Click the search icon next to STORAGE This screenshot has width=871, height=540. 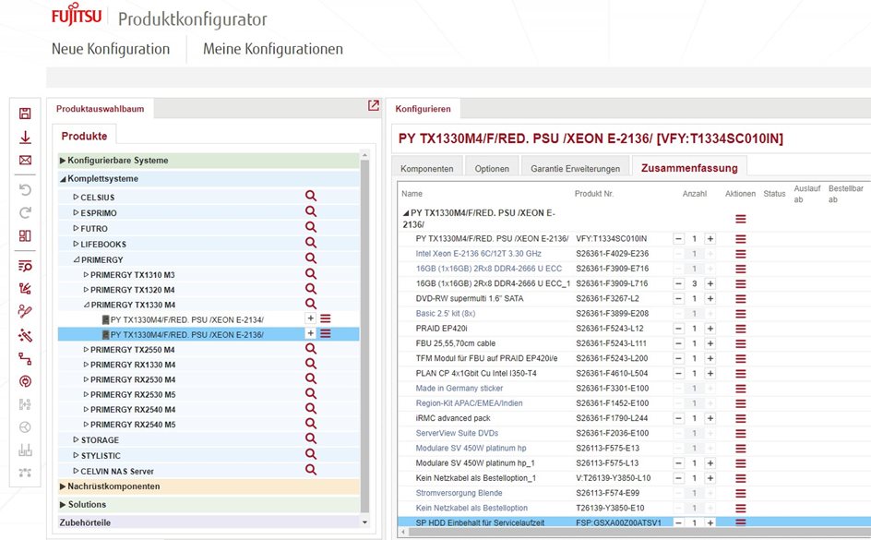tap(311, 438)
